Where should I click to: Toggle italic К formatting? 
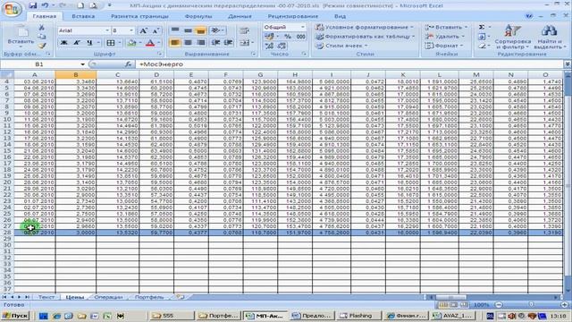click(x=77, y=43)
